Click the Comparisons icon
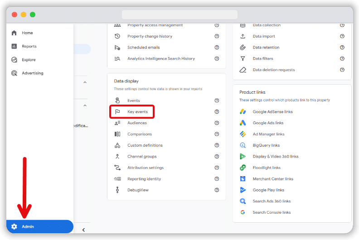This screenshot has height=240, width=359. click(117, 134)
